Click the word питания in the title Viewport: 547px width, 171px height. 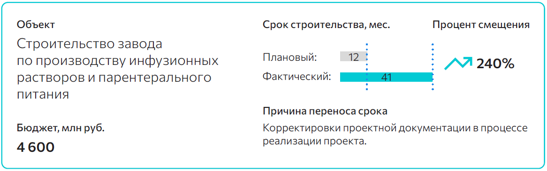click(x=43, y=94)
